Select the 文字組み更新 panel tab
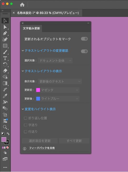This screenshot has height=172, width=128. tap(31, 28)
